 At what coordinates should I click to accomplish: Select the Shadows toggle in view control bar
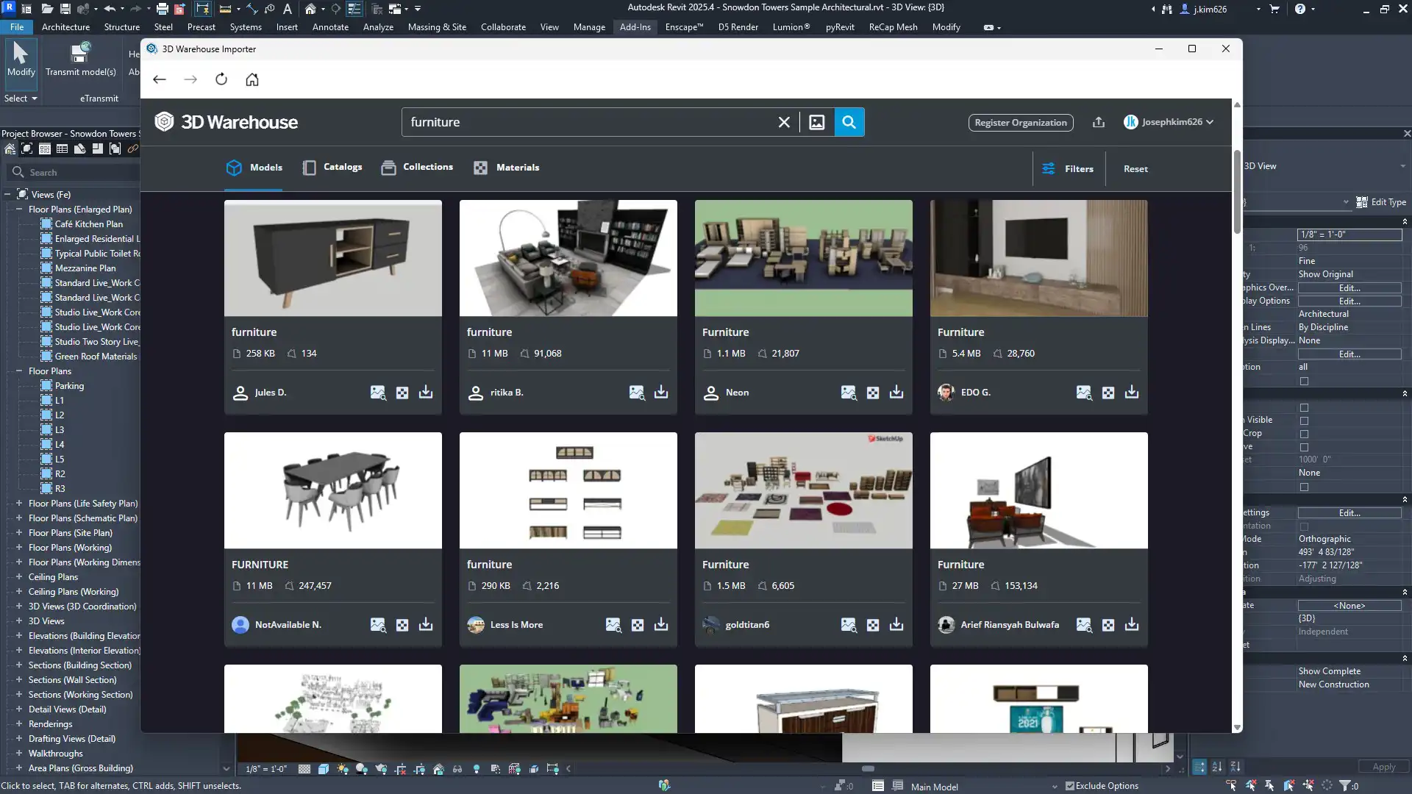click(x=361, y=768)
